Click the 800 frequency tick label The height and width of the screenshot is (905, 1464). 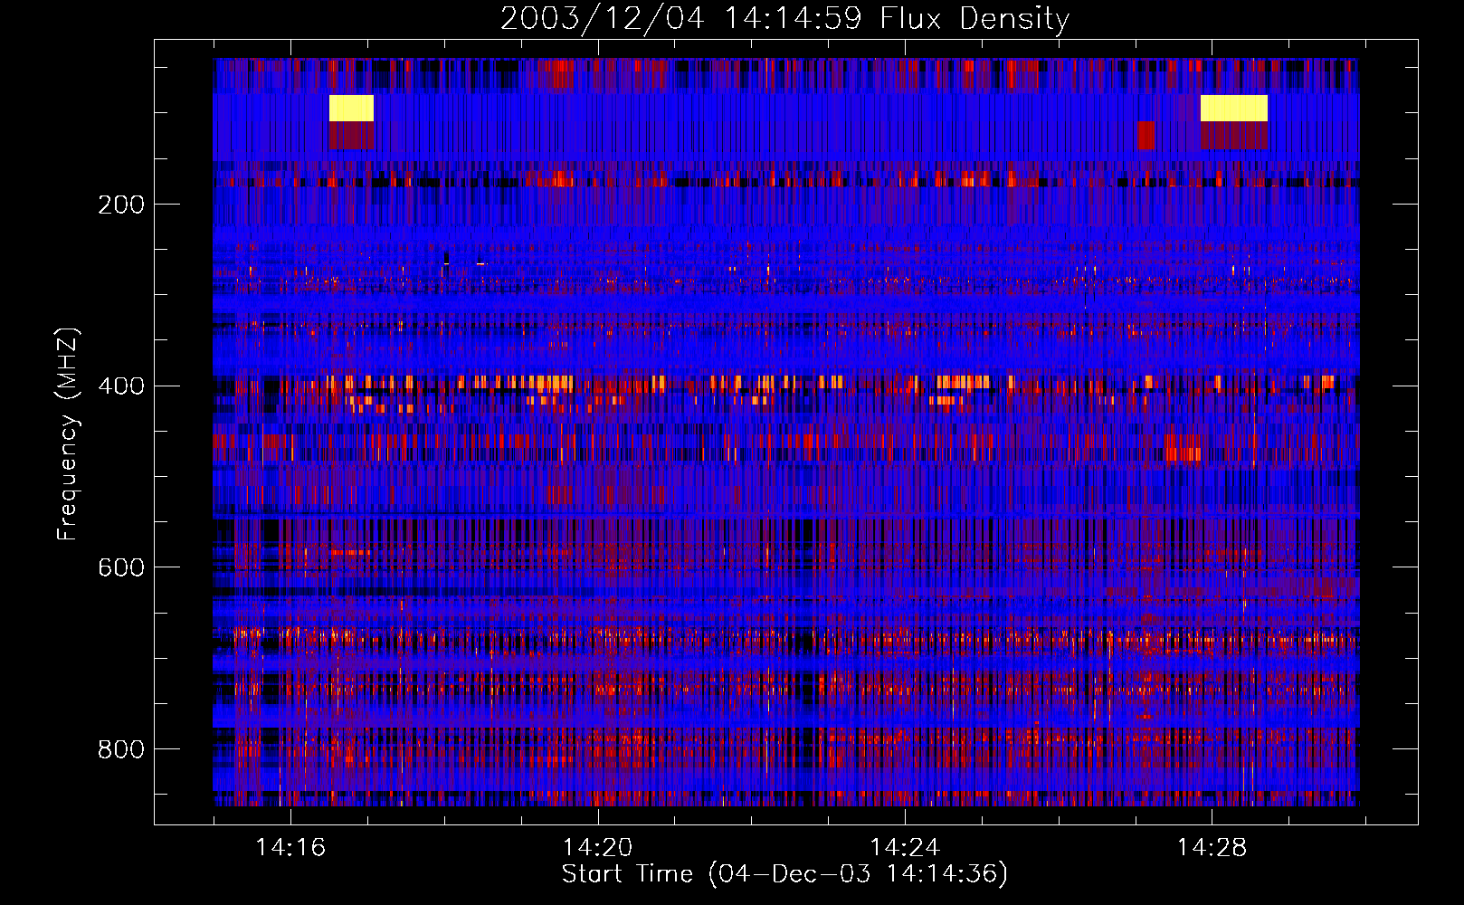[x=121, y=749]
